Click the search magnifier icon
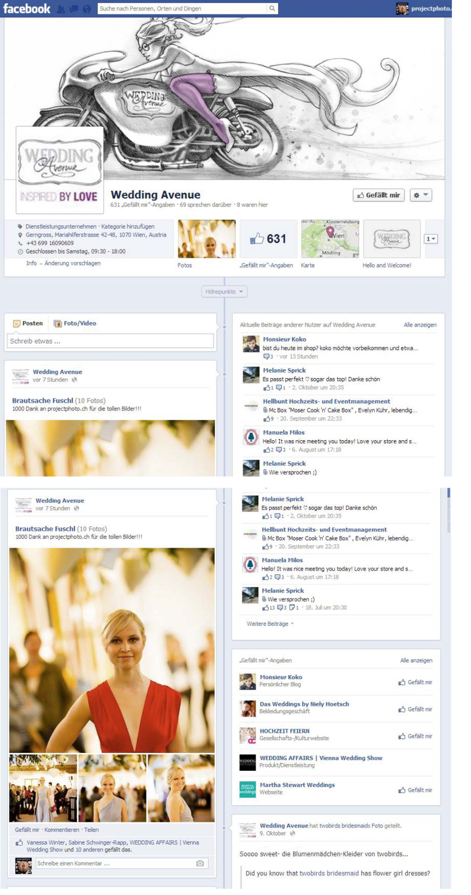This screenshot has height=895, width=471. coord(272,8)
